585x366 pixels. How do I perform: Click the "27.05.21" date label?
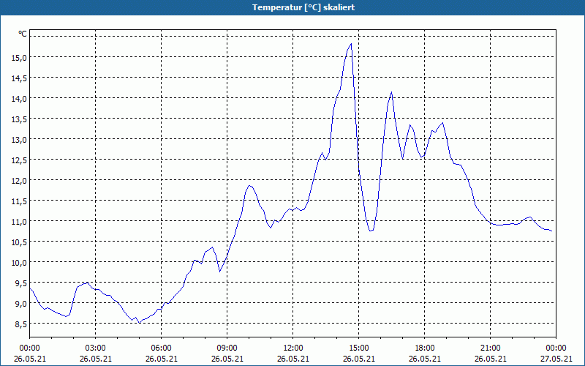(x=556, y=359)
